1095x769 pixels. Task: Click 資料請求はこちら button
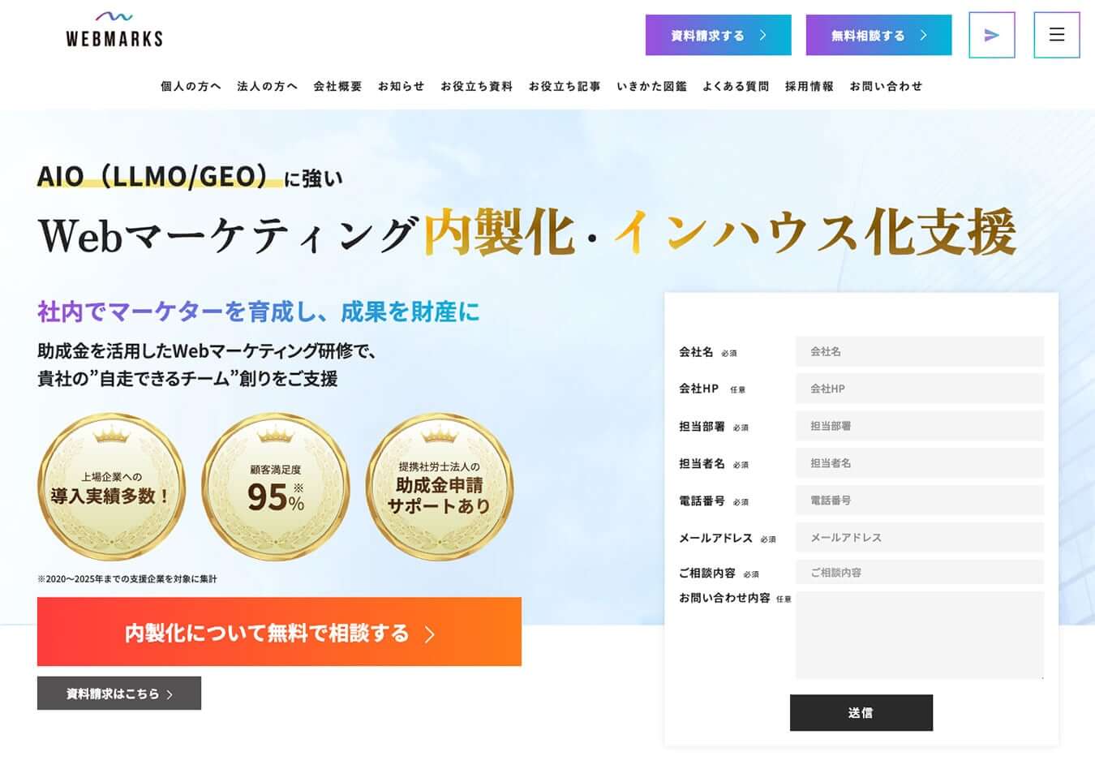pos(119,694)
